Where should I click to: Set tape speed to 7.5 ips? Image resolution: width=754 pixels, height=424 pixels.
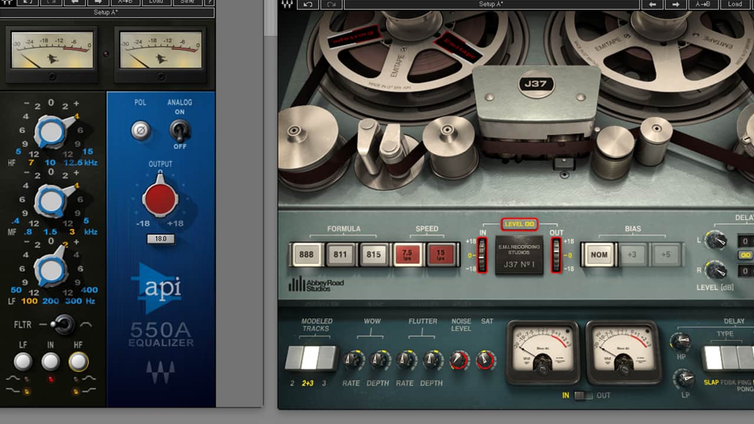coord(408,255)
